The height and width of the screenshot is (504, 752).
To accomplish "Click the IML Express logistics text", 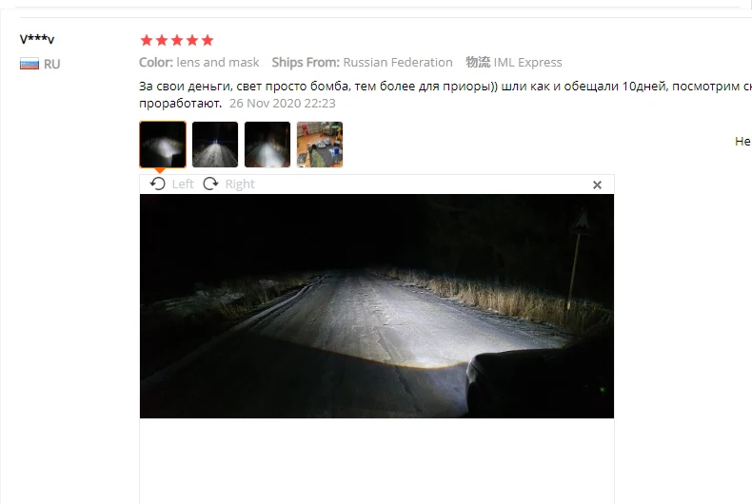I will point(527,62).
